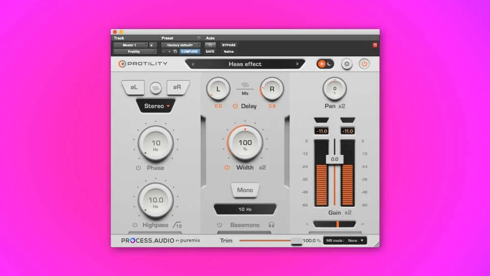Toggle the plugin power button at top right
This screenshot has height=276, width=490.
tap(364, 64)
